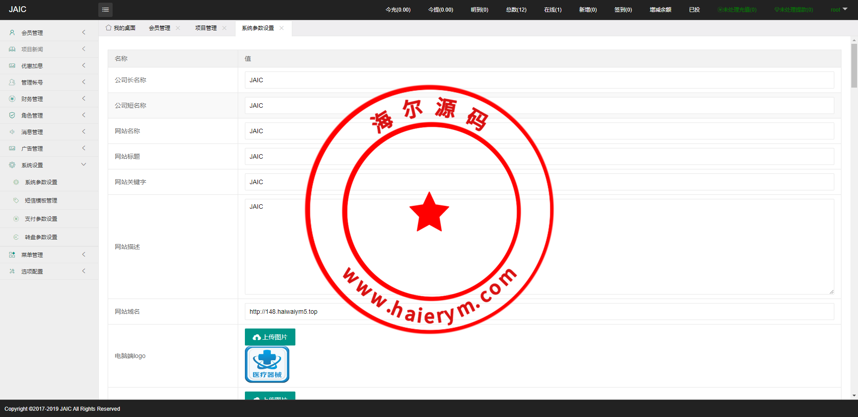
Task: Click the 网站标题 input field
Action: pos(539,156)
